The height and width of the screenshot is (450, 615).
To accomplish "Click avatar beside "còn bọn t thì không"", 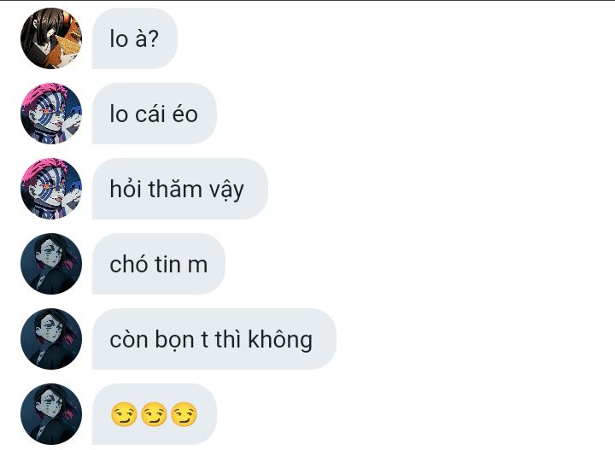I will click(51, 339).
